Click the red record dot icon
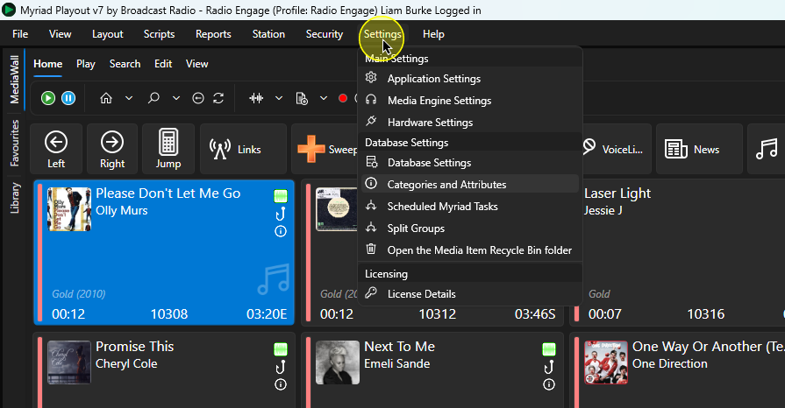 coord(343,98)
